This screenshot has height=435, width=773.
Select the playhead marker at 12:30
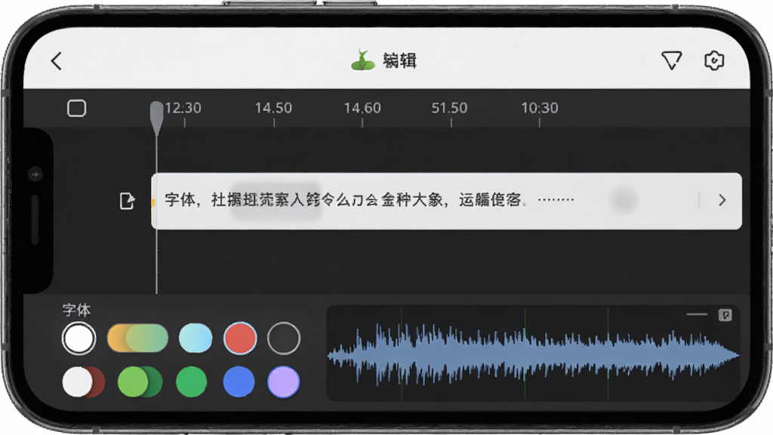pyautogui.click(x=157, y=119)
